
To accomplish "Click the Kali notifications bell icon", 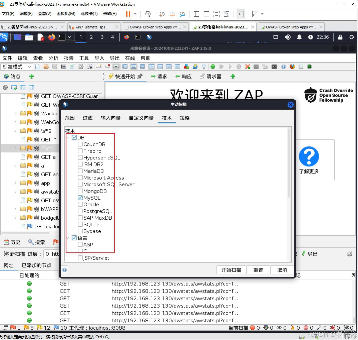I will tap(299, 37).
